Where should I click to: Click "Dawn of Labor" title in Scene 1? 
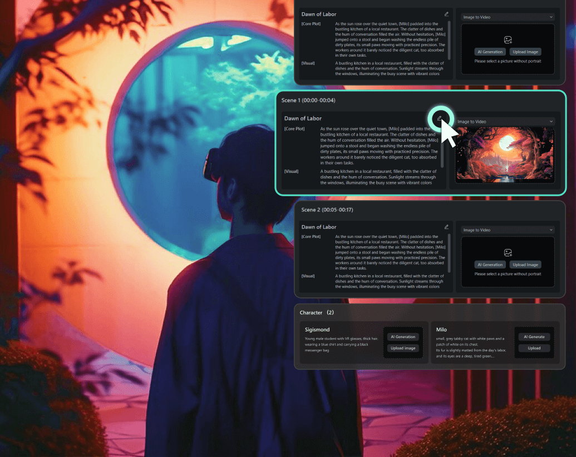click(x=303, y=118)
